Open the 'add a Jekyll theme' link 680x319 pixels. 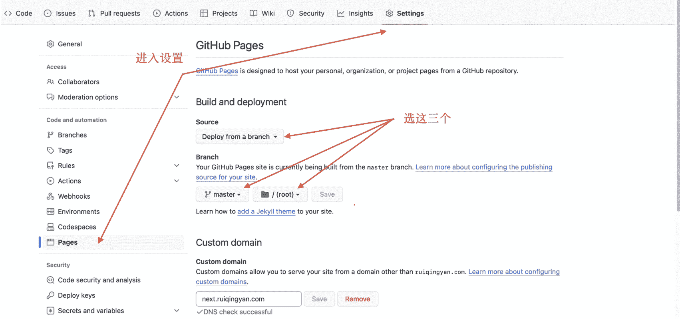(266, 211)
